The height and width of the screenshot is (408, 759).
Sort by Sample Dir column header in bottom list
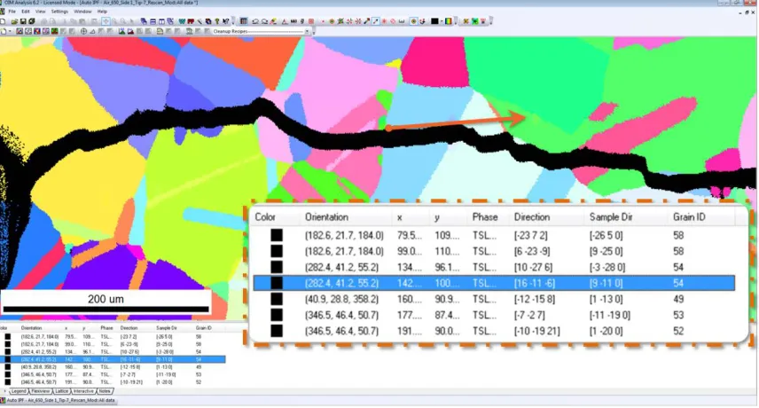[x=167, y=328]
